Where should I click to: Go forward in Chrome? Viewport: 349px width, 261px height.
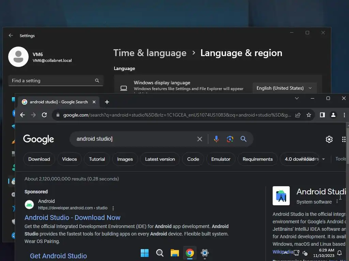click(33, 115)
